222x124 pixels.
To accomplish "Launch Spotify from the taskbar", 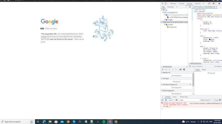I will (x=104, y=122).
